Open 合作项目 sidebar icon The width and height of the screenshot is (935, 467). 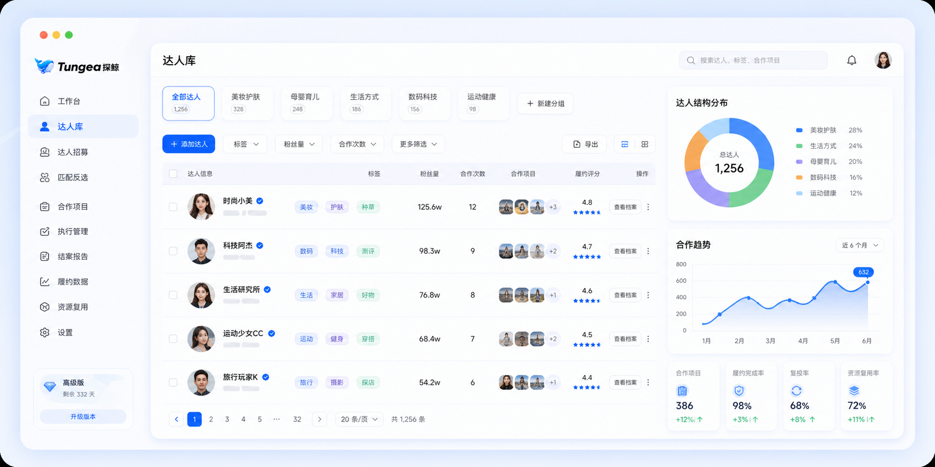click(45, 206)
